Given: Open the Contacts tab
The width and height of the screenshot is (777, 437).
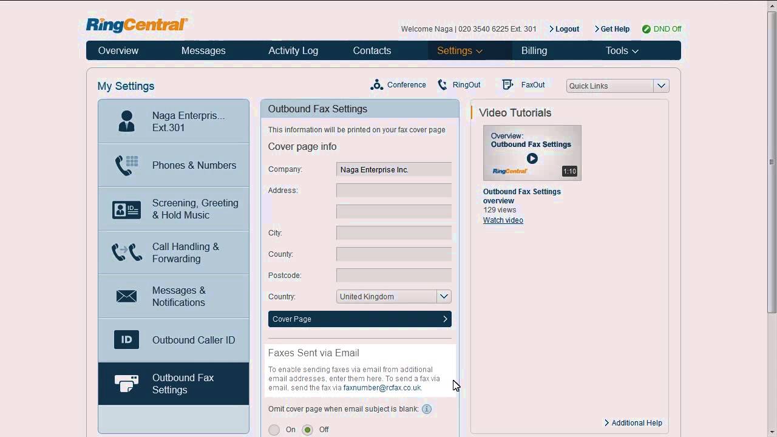Looking at the screenshot, I should click(x=372, y=51).
